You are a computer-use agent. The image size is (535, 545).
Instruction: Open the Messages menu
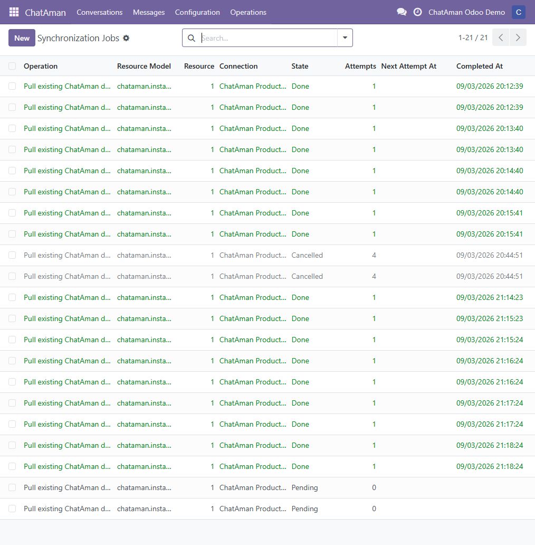tap(149, 12)
